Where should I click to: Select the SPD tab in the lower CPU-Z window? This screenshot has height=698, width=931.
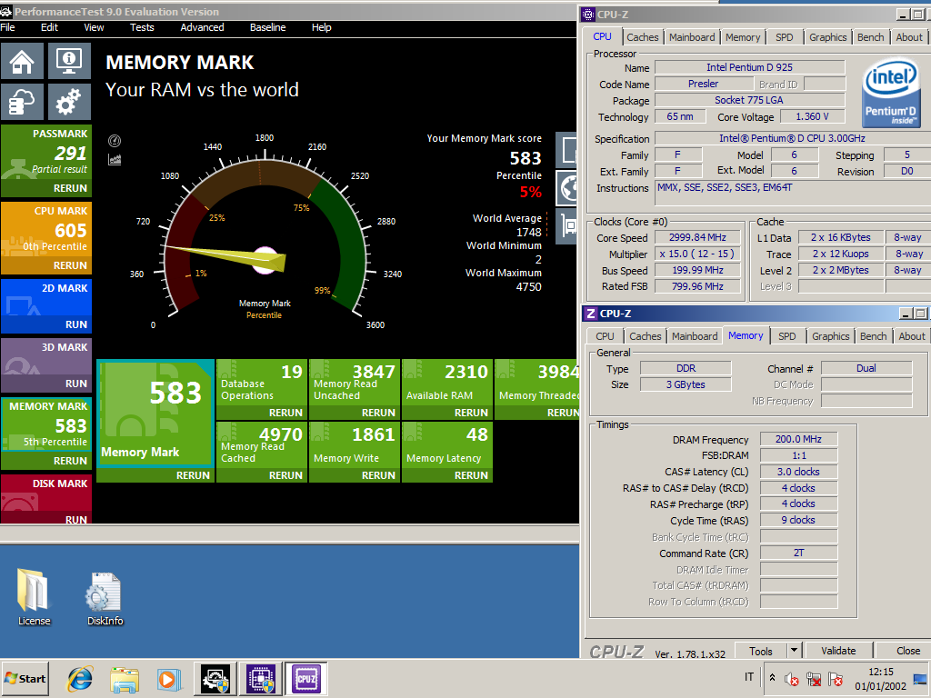coord(786,336)
